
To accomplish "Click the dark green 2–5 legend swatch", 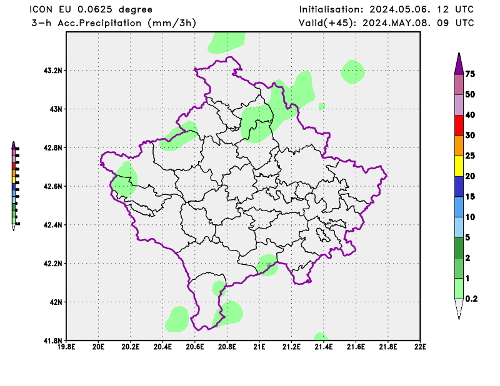I will (459, 248).
